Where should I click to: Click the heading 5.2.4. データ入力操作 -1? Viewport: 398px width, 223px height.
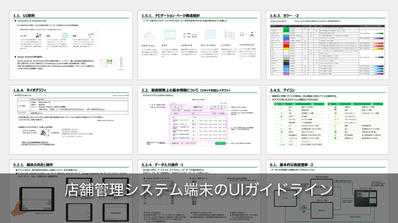(x=163, y=165)
